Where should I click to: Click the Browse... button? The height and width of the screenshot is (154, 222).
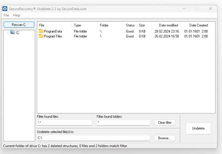click(165, 138)
